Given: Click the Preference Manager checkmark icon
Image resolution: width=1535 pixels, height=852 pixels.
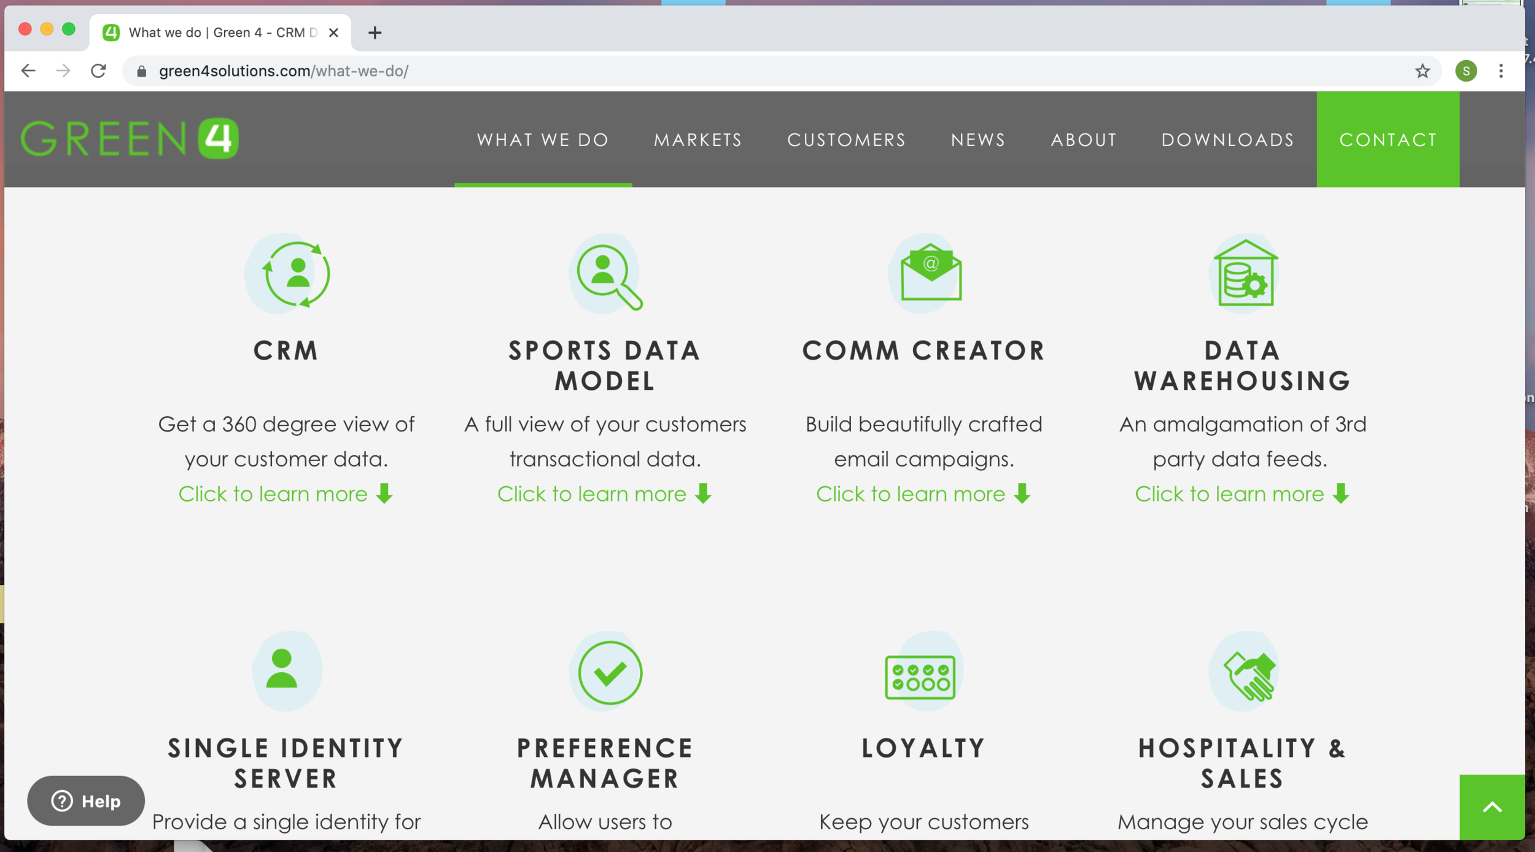Looking at the screenshot, I should tap(610, 672).
